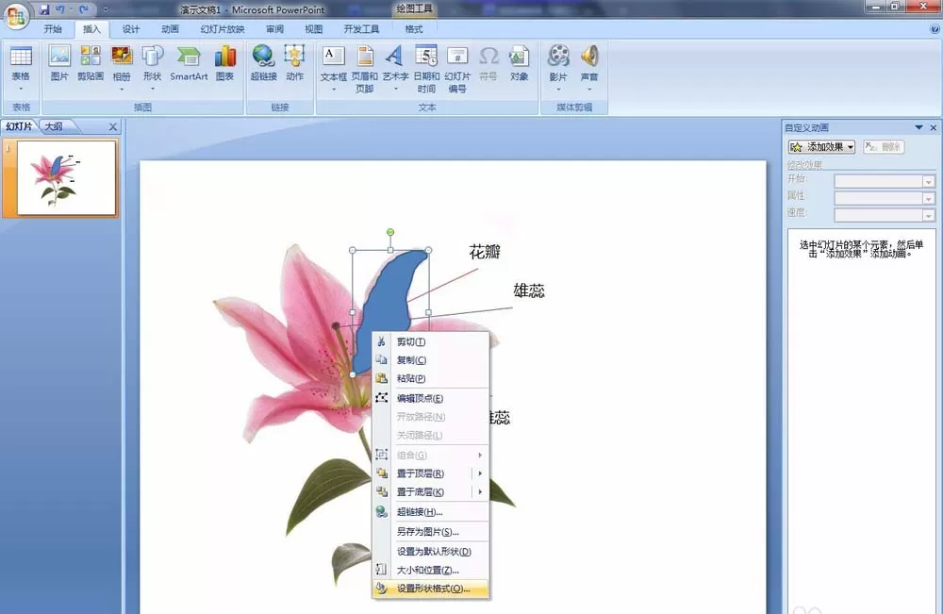Image resolution: width=943 pixels, height=614 pixels.
Task: Select the slide 1 thumbnail
Action: pos(66,177)
